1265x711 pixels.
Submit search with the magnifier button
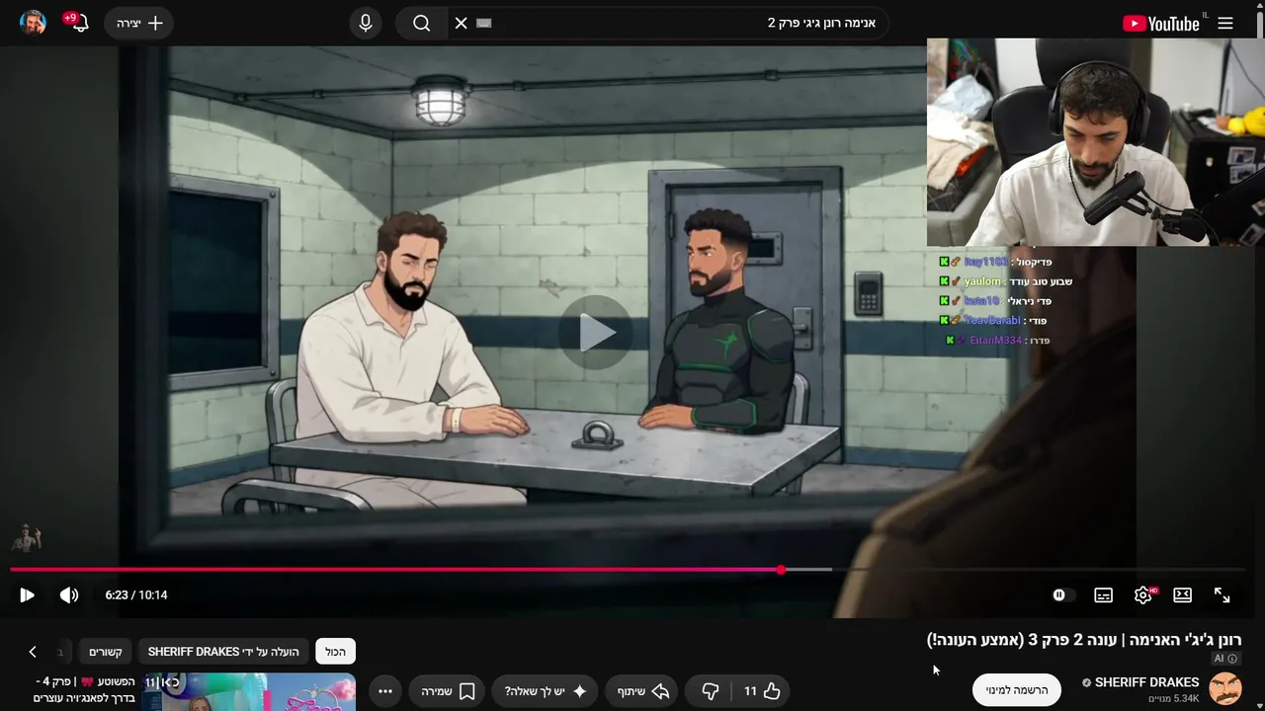click(422, 23)
